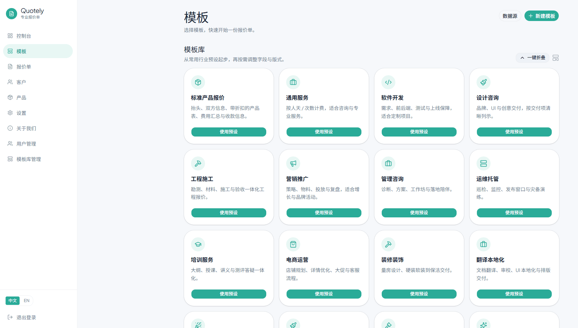Viewport: 578px width, 328px height.
Task: Use preset for 通用服务
Action: click(x=324, y=132)
